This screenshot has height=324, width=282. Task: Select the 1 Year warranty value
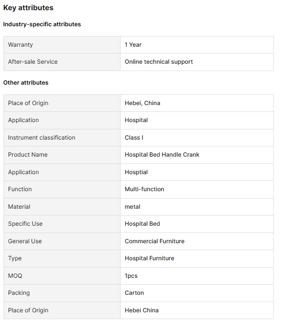click(x=133, y=45)
